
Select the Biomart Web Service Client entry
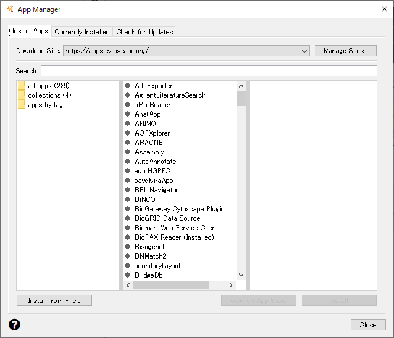tap(176, 228)
